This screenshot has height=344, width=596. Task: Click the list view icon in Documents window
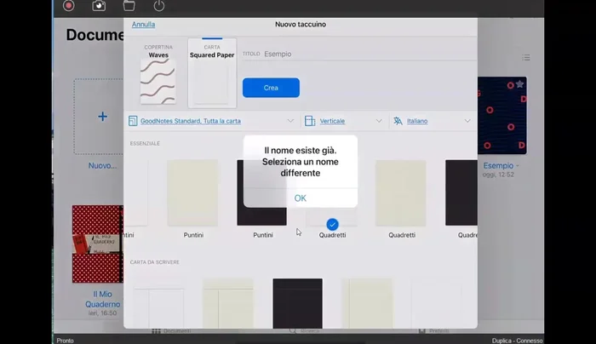(526, 57)
